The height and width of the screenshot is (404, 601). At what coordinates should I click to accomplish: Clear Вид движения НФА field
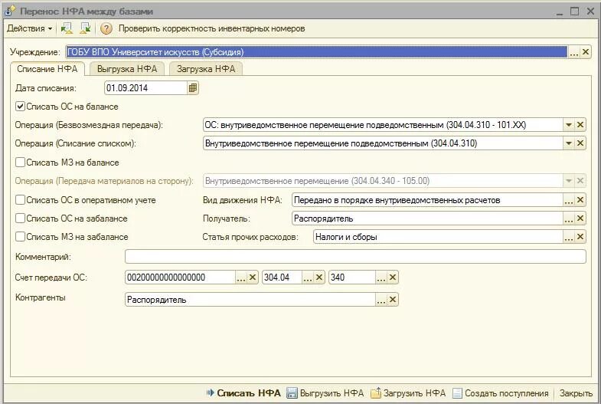[580, 200]
